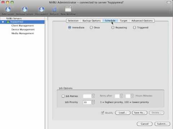This screenshot has height=129, width=173.
Task: Click the Cancel button
Action: (x=145, y=124)
